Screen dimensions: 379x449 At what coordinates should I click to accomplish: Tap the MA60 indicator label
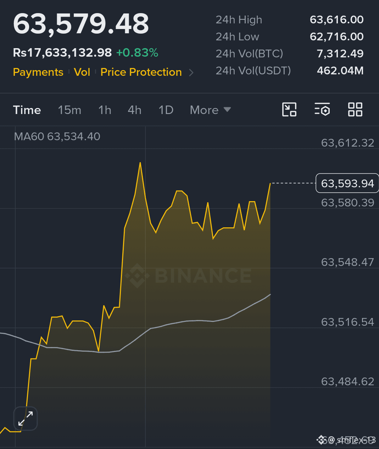tap(57, 136)
